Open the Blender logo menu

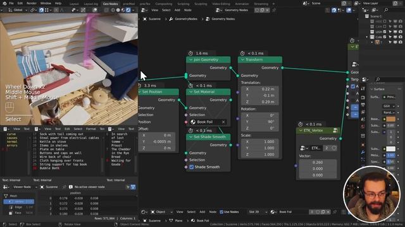tap(4, 4)
